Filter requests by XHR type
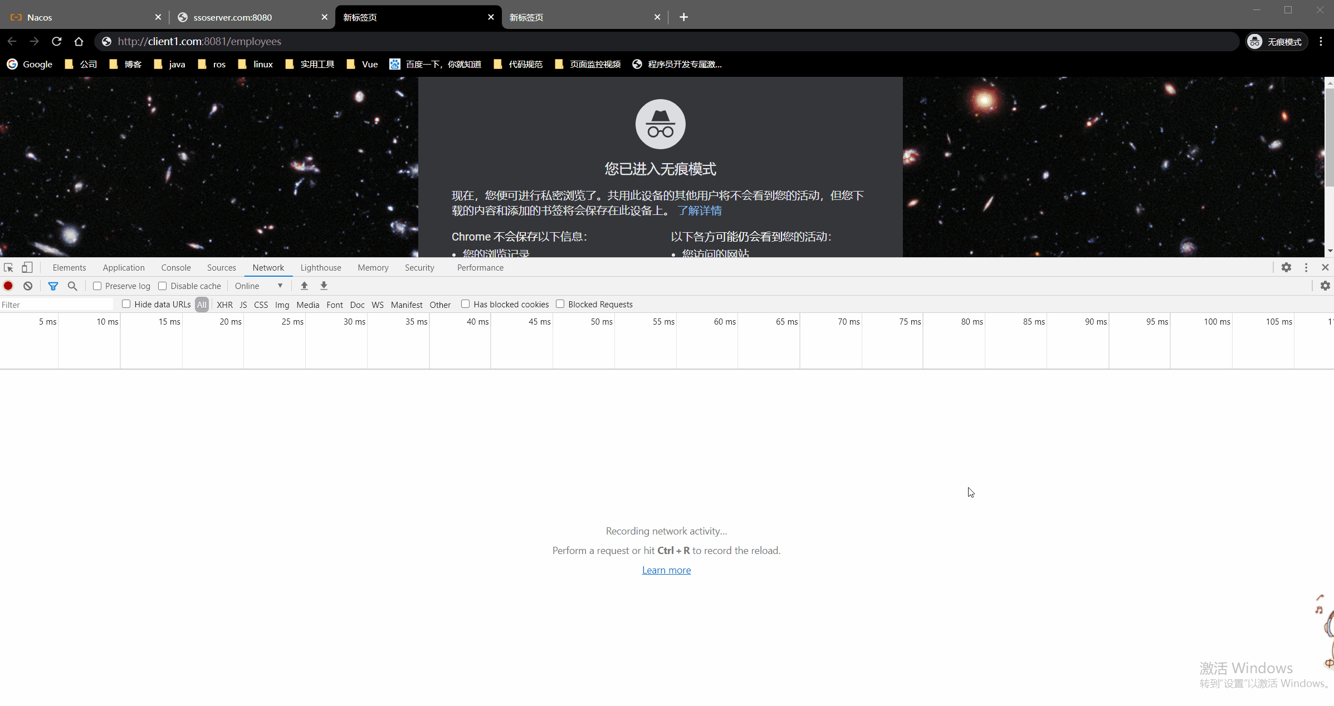This screenshot has width=1334, height=706. point(224,305)
